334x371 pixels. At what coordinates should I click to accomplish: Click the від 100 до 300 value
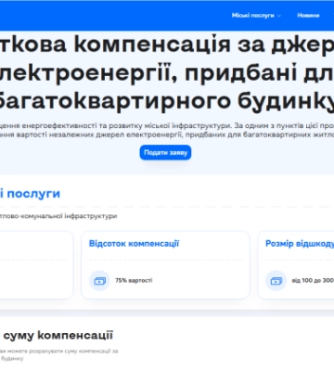pos(313,280)
